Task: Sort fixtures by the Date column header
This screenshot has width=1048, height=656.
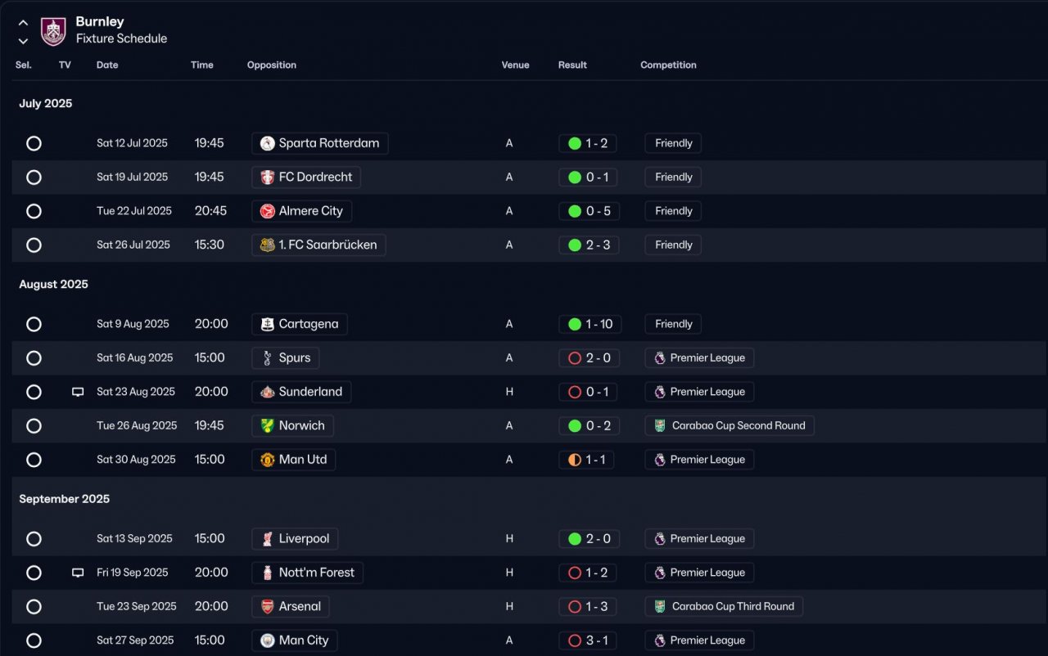Action: pos(107,65)
